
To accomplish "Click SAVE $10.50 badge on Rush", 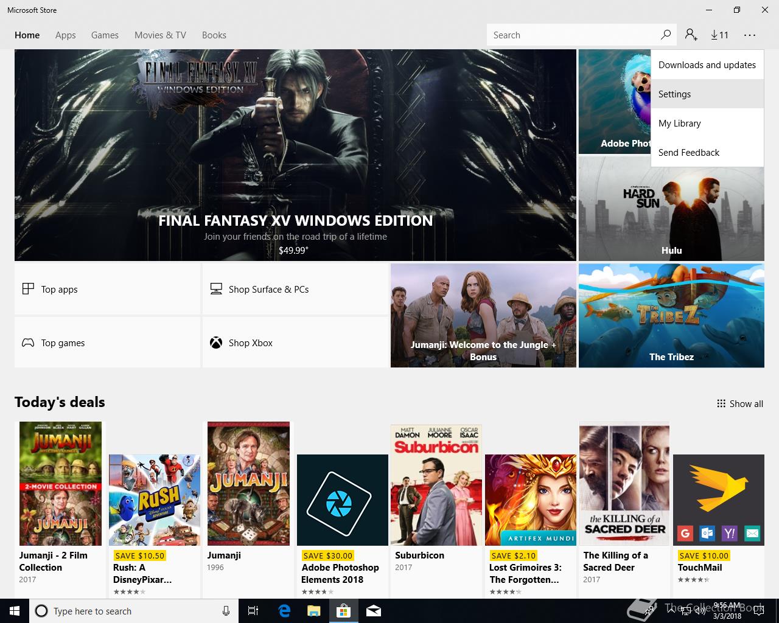I will (x=139, y=555).
